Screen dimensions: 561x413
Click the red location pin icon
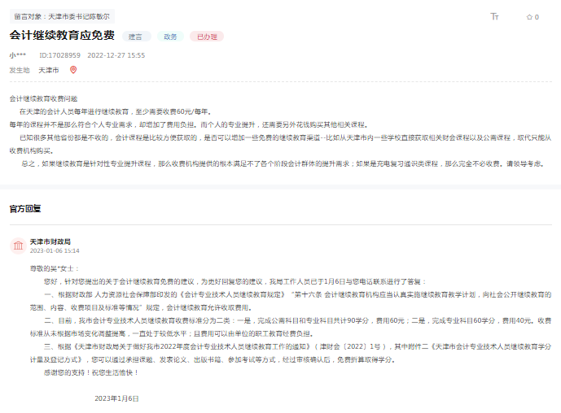click(73, 70)
